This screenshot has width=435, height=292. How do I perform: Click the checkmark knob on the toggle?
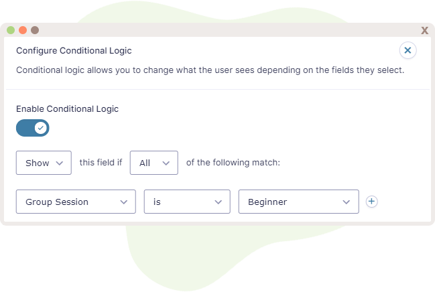[x=41, y=128]
